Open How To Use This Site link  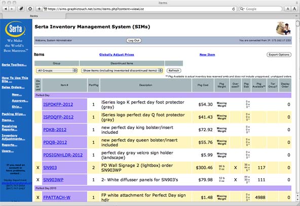tap(15, 79)
